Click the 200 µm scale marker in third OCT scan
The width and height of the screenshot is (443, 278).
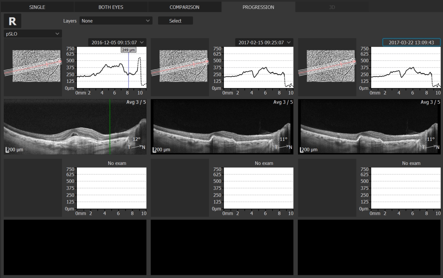(309, 150)
